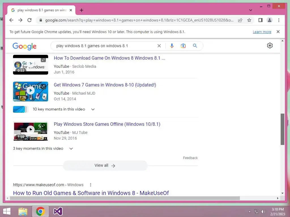This screenshot has width=290, height=217.
Task: Open Chrome three-dot menu
Action: [x=279, y=20]
